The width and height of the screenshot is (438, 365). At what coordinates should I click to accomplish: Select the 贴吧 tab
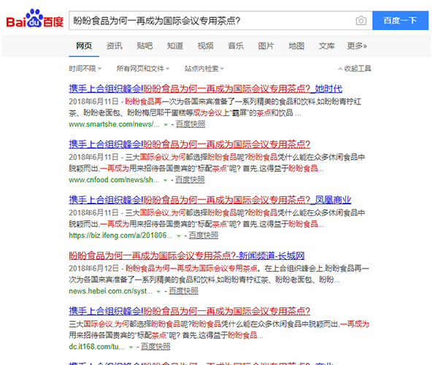pos(145,46)
